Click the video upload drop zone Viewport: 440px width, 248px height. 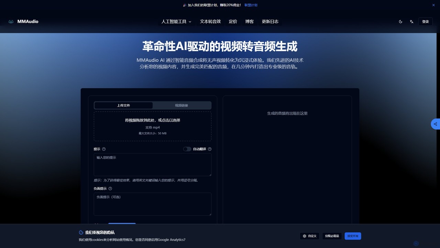coord(153,126)
